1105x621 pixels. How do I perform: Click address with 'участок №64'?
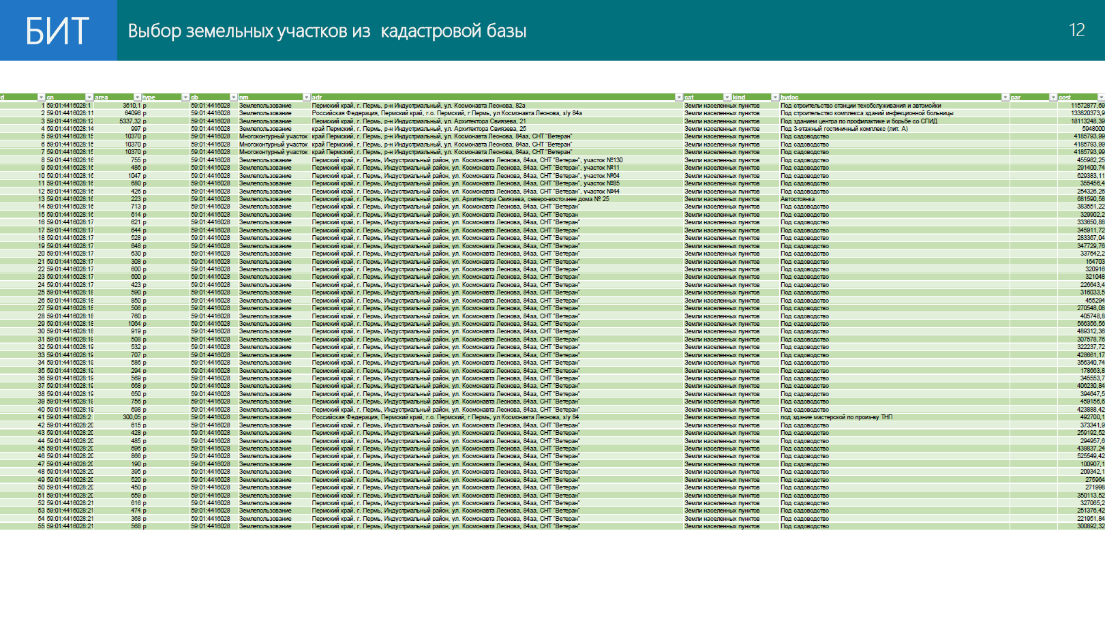point(466,176)
